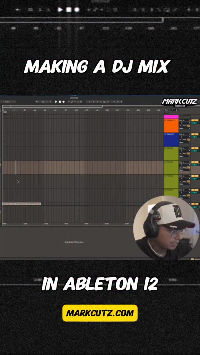Click the transport Stop button

(60, 102)
